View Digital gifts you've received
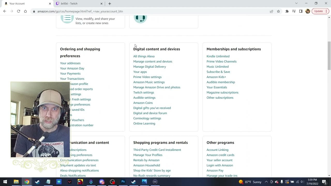The image size is (331, 186). (152, 108)
